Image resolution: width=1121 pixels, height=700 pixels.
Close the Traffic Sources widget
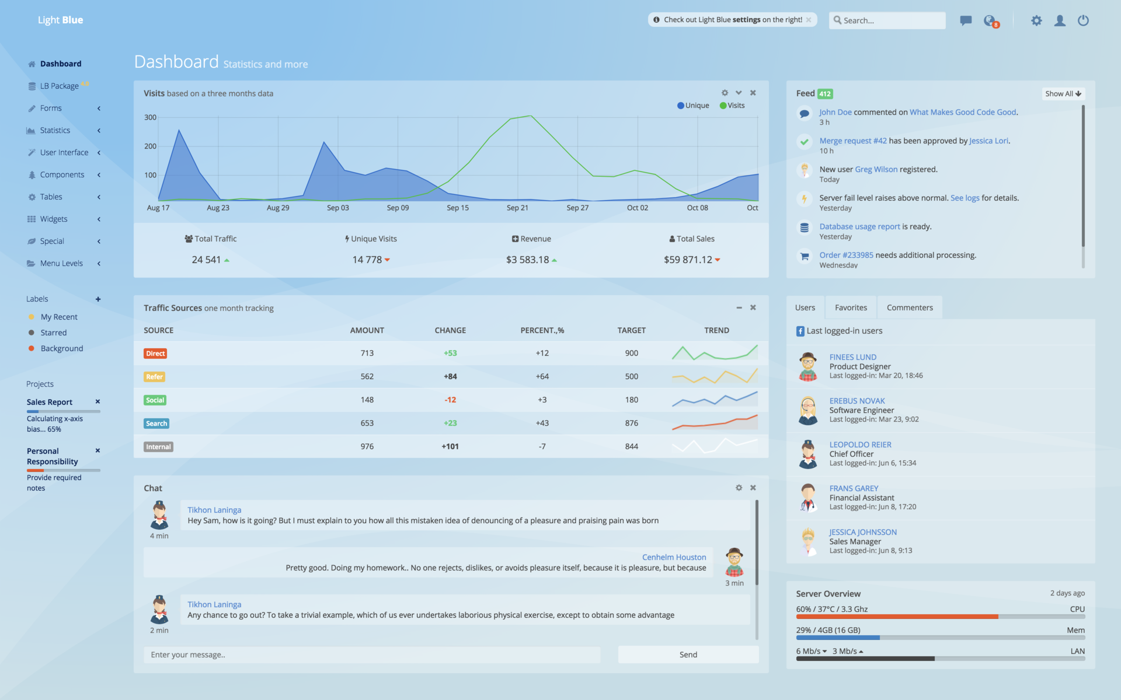753,307
